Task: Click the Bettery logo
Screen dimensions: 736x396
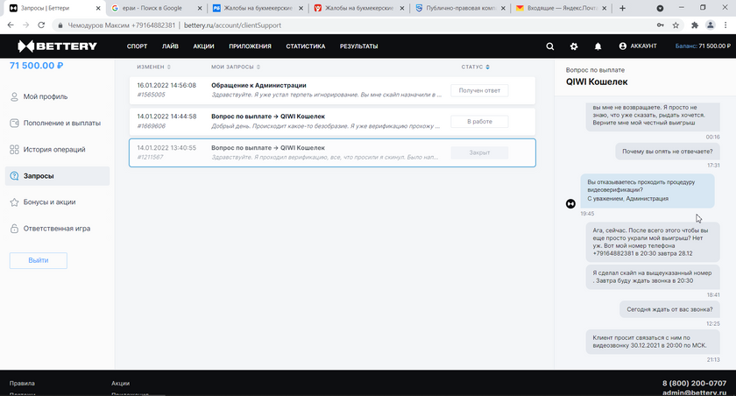Action: coord(57,46)
